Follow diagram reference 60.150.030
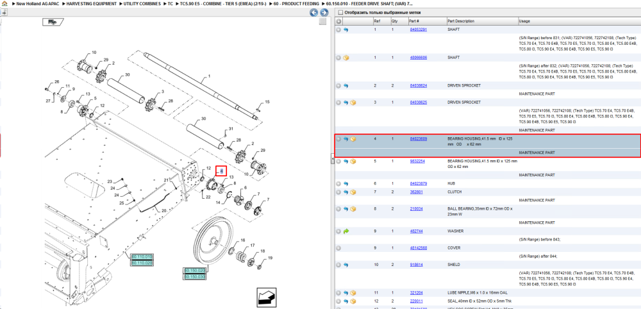Screen dimensions: 641x309 195,277
